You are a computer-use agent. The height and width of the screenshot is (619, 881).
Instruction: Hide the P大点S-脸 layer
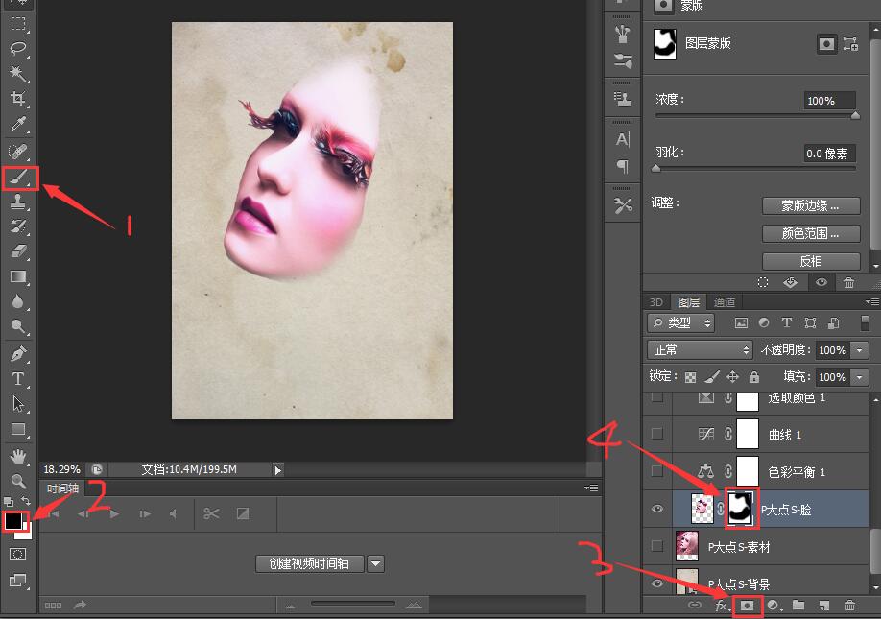[x=656, y=510]
